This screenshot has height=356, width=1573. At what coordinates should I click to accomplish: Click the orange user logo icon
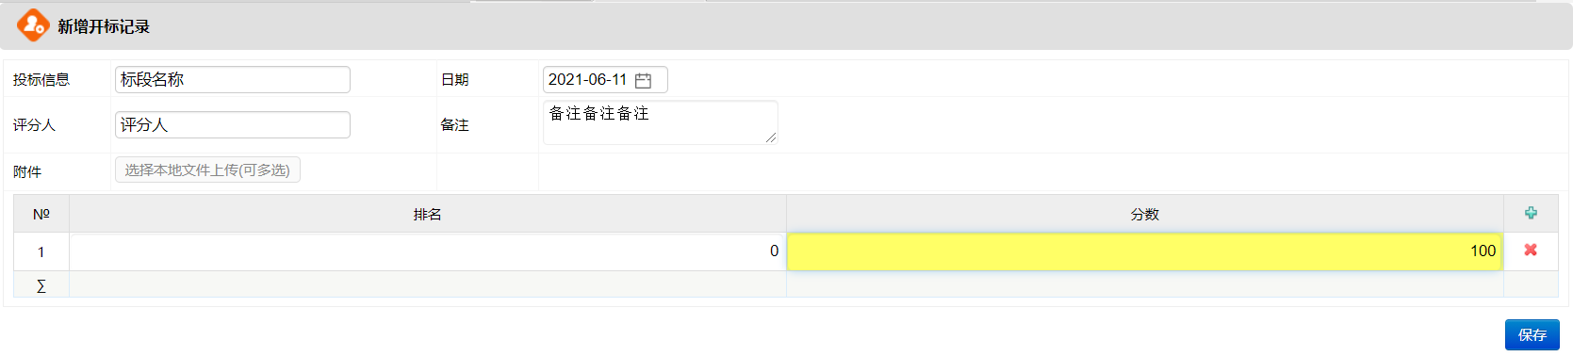click(33, 25)
